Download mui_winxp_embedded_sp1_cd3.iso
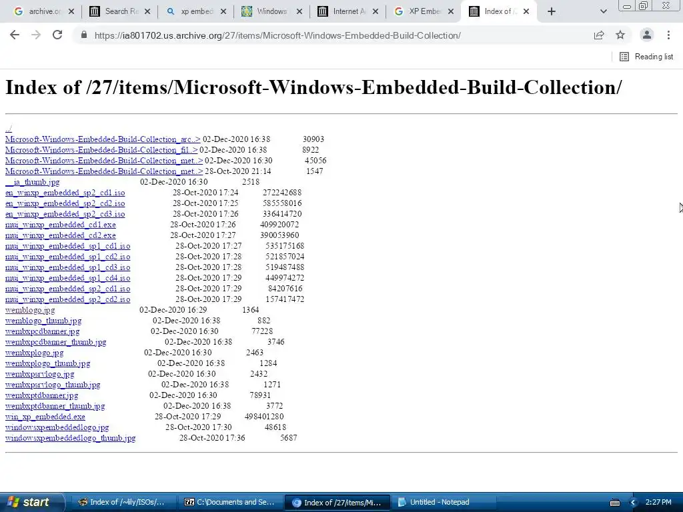 [67, 267]
